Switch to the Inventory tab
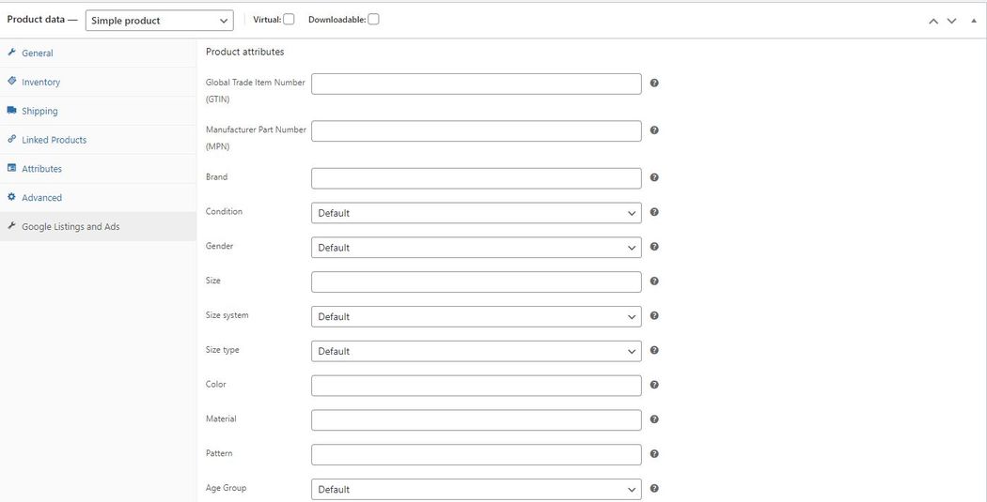987x502 pixels. point(40,83)
